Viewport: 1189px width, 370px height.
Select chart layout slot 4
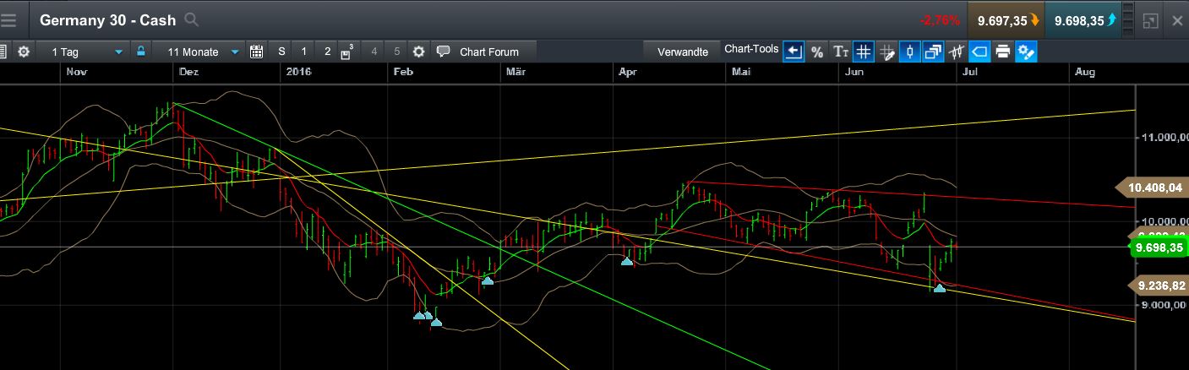(x=374, y=52)
